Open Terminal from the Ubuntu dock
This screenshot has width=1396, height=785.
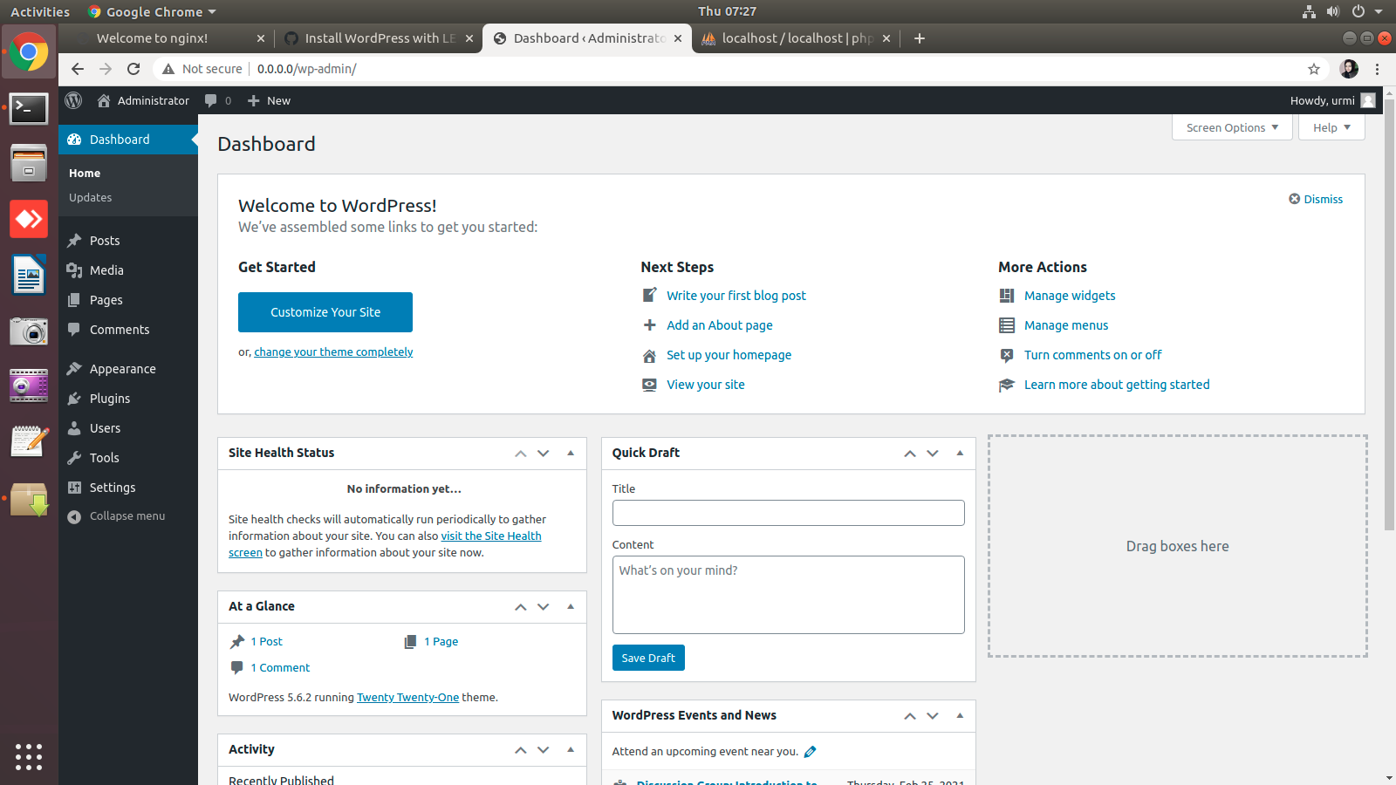click(x=29, y=109)
